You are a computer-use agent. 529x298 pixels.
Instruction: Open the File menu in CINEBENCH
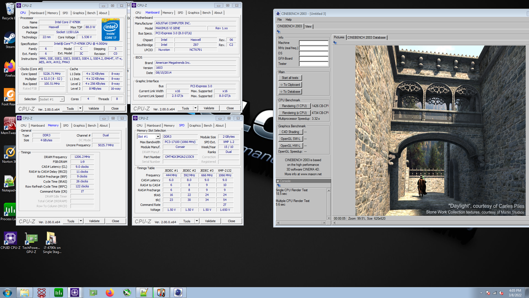pyautogui.click(x=279, y=20)
